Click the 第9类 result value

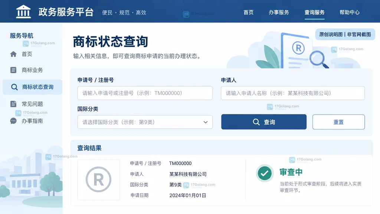(176, 185)
